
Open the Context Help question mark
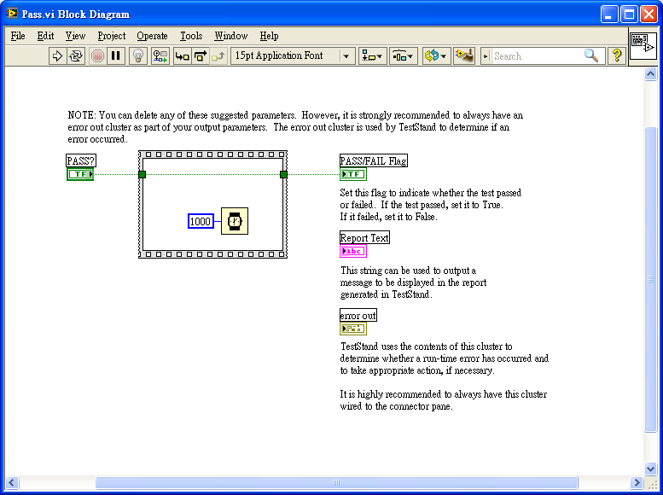point(617,55)
